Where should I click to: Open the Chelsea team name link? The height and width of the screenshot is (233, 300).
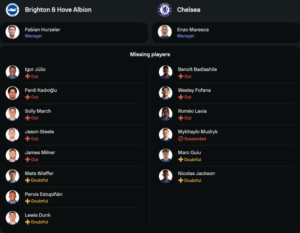coord(189,10)
